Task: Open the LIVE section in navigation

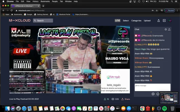Action: [x=118, y=21]
